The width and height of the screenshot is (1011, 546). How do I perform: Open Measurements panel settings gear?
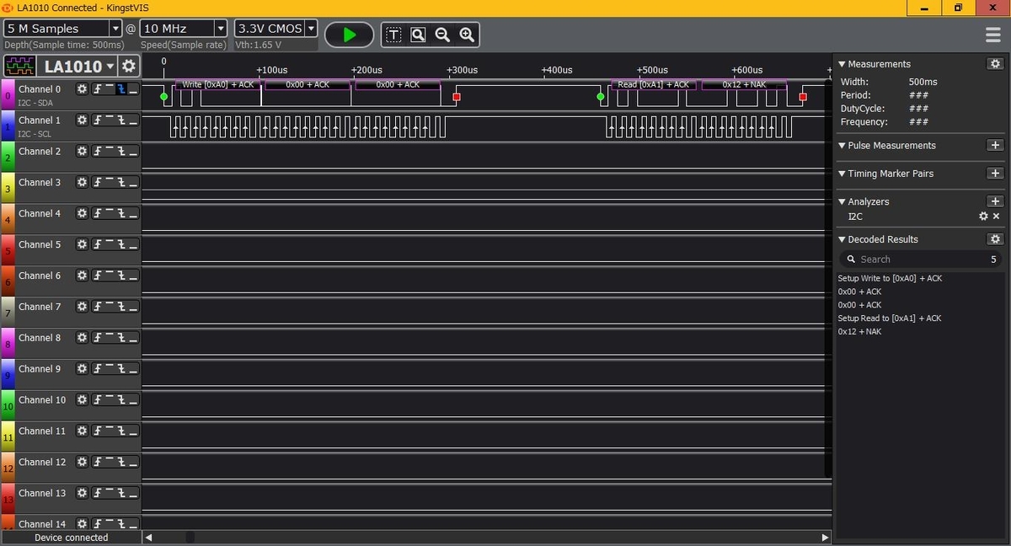(x=995, y=64)
